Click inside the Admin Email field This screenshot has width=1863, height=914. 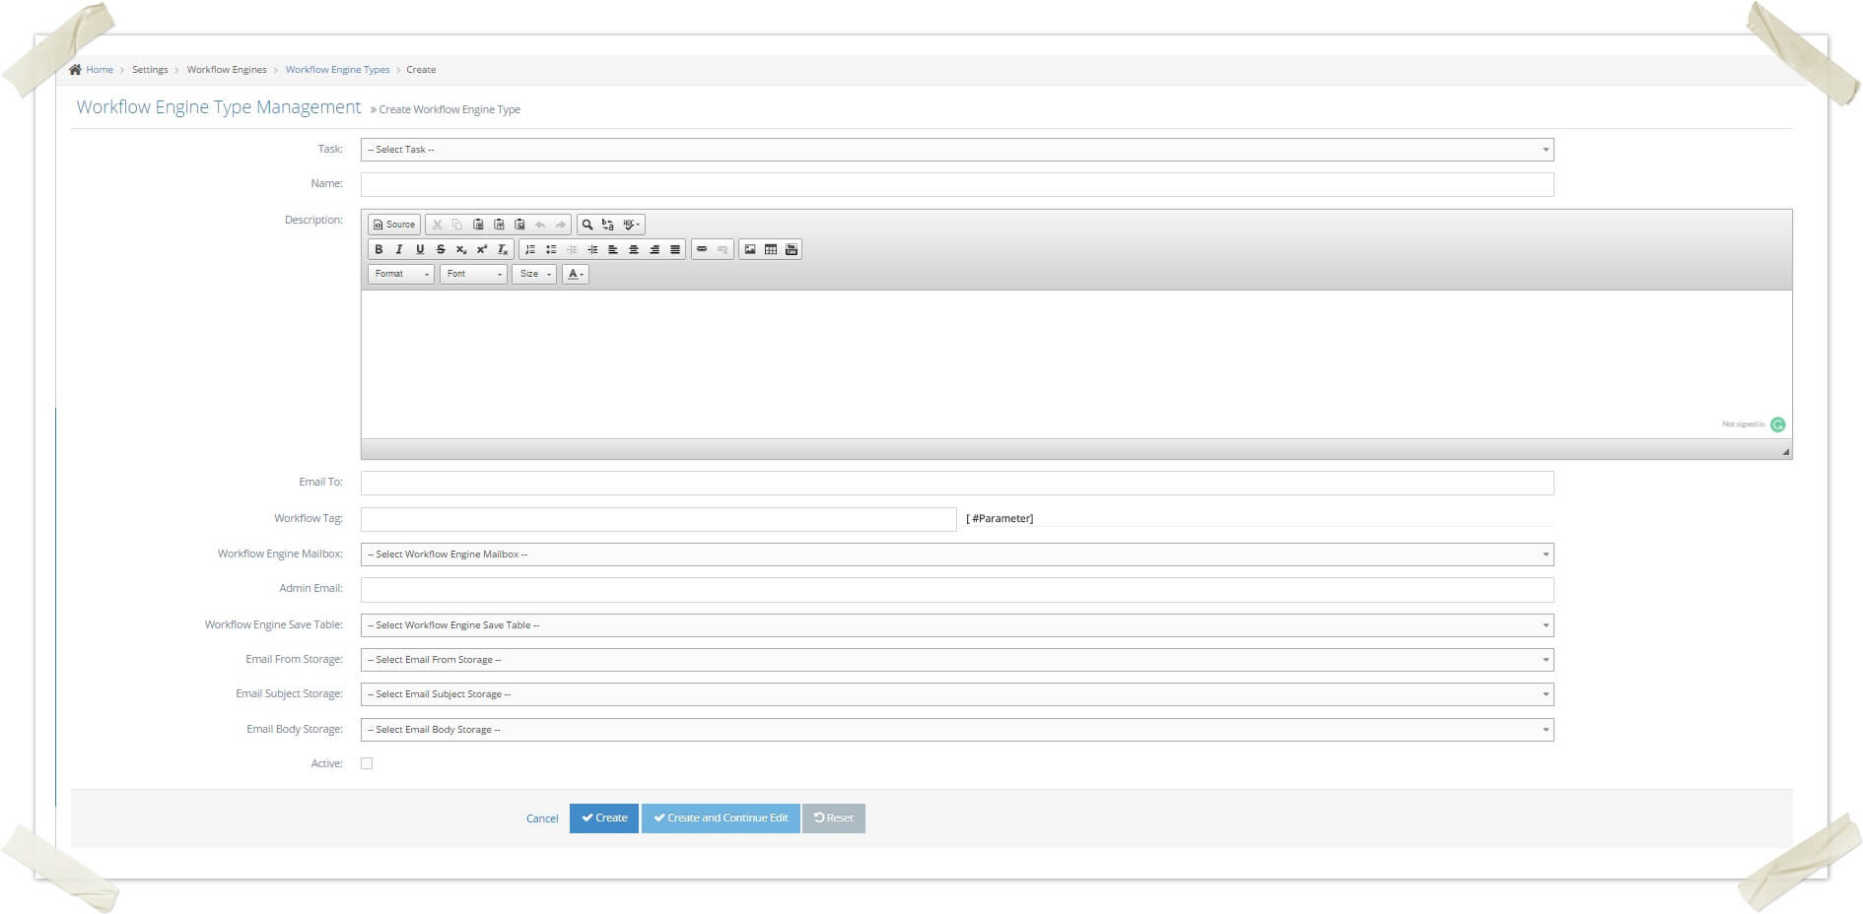(x=955, y=589)
